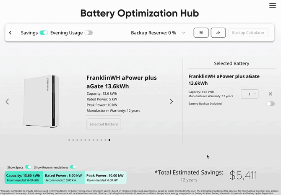
Task: Click the Backup Calculator button
Action: click(248, 33)
